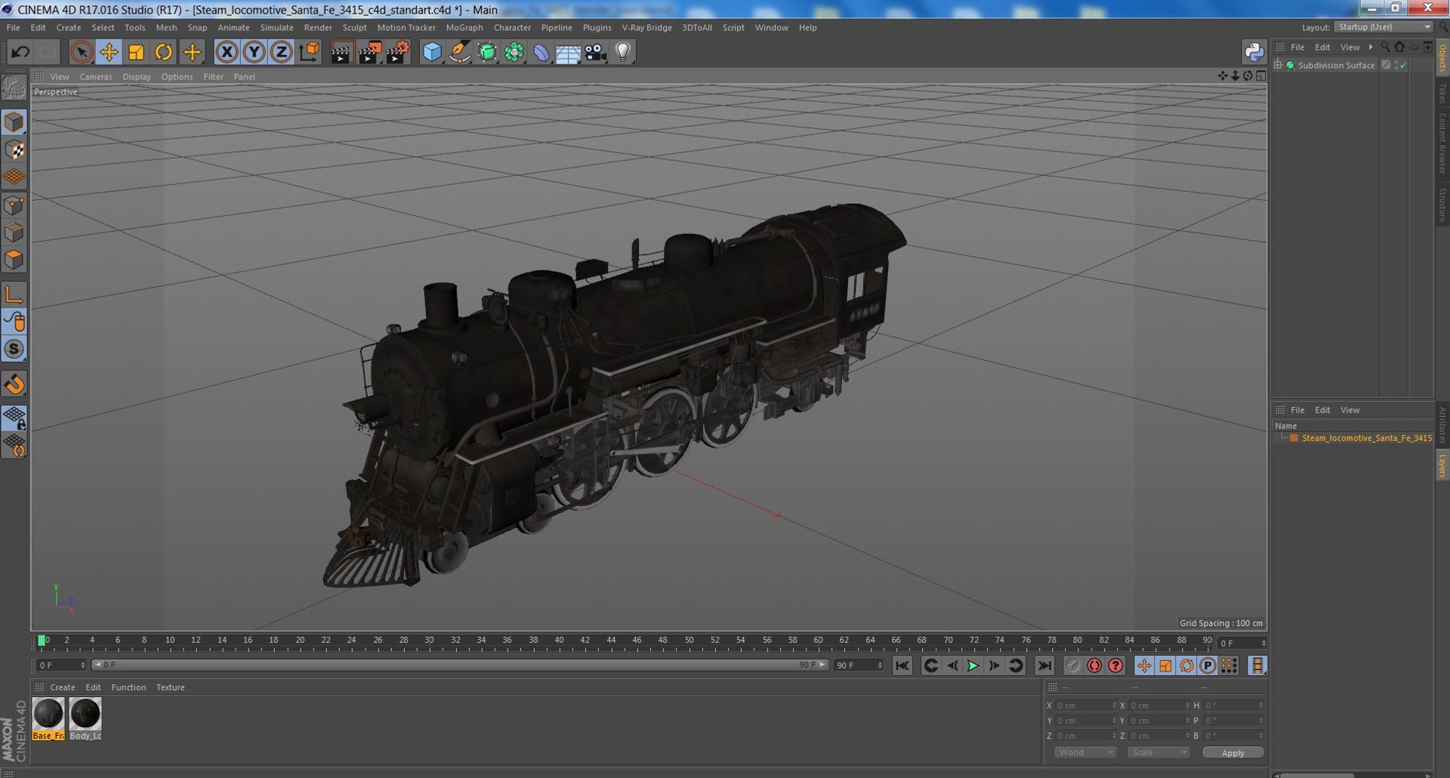Open the World coordinate dropdown

1085,752
